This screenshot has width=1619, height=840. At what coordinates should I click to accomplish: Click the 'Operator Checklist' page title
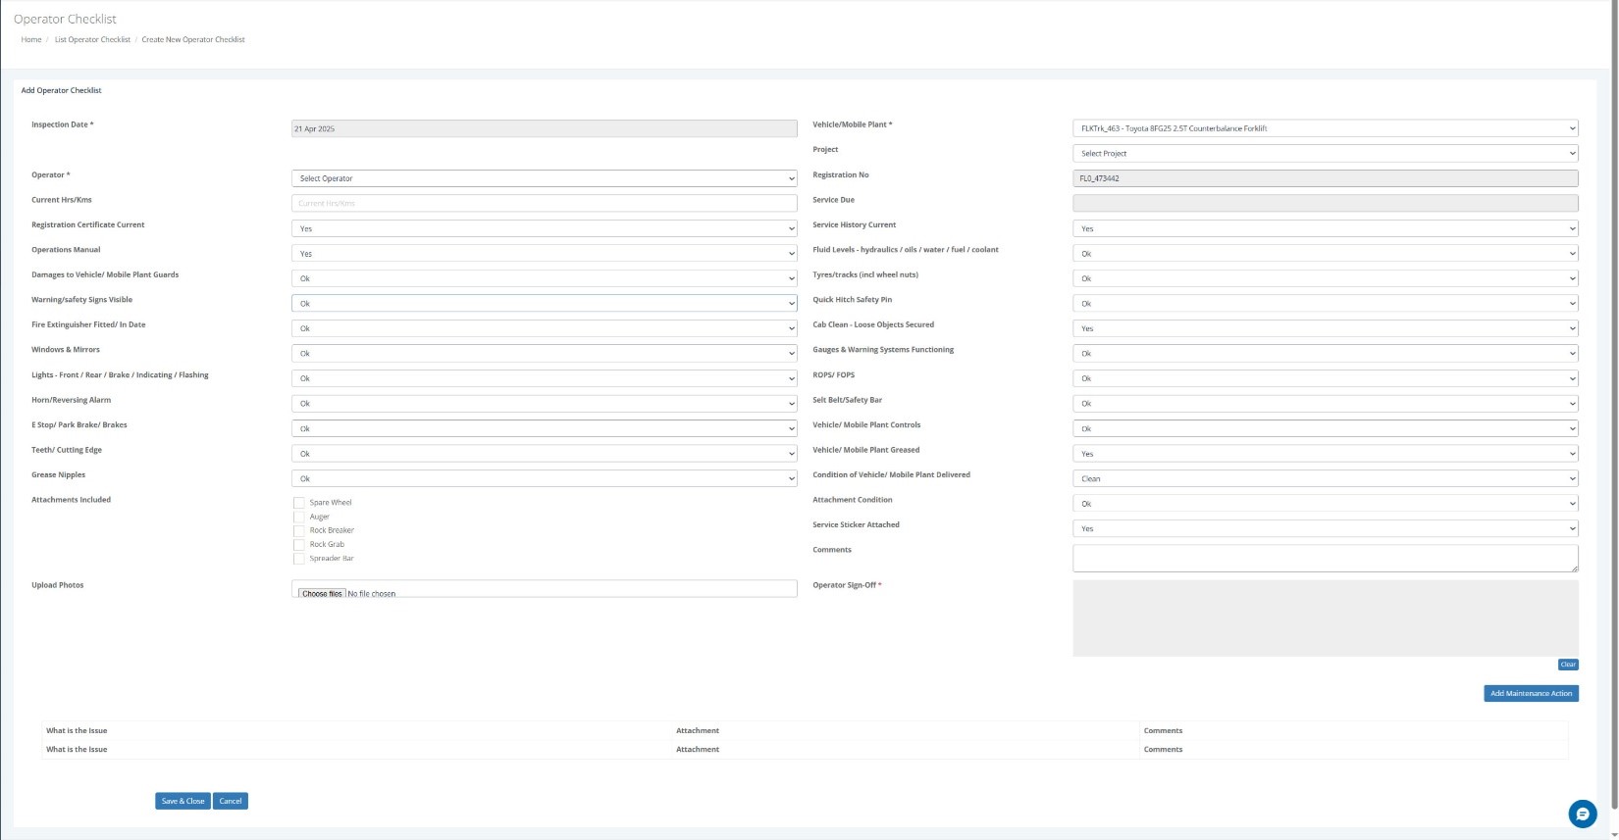click(x=65, y=19)
